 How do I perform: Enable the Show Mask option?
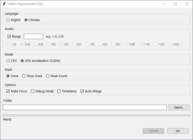24,76
